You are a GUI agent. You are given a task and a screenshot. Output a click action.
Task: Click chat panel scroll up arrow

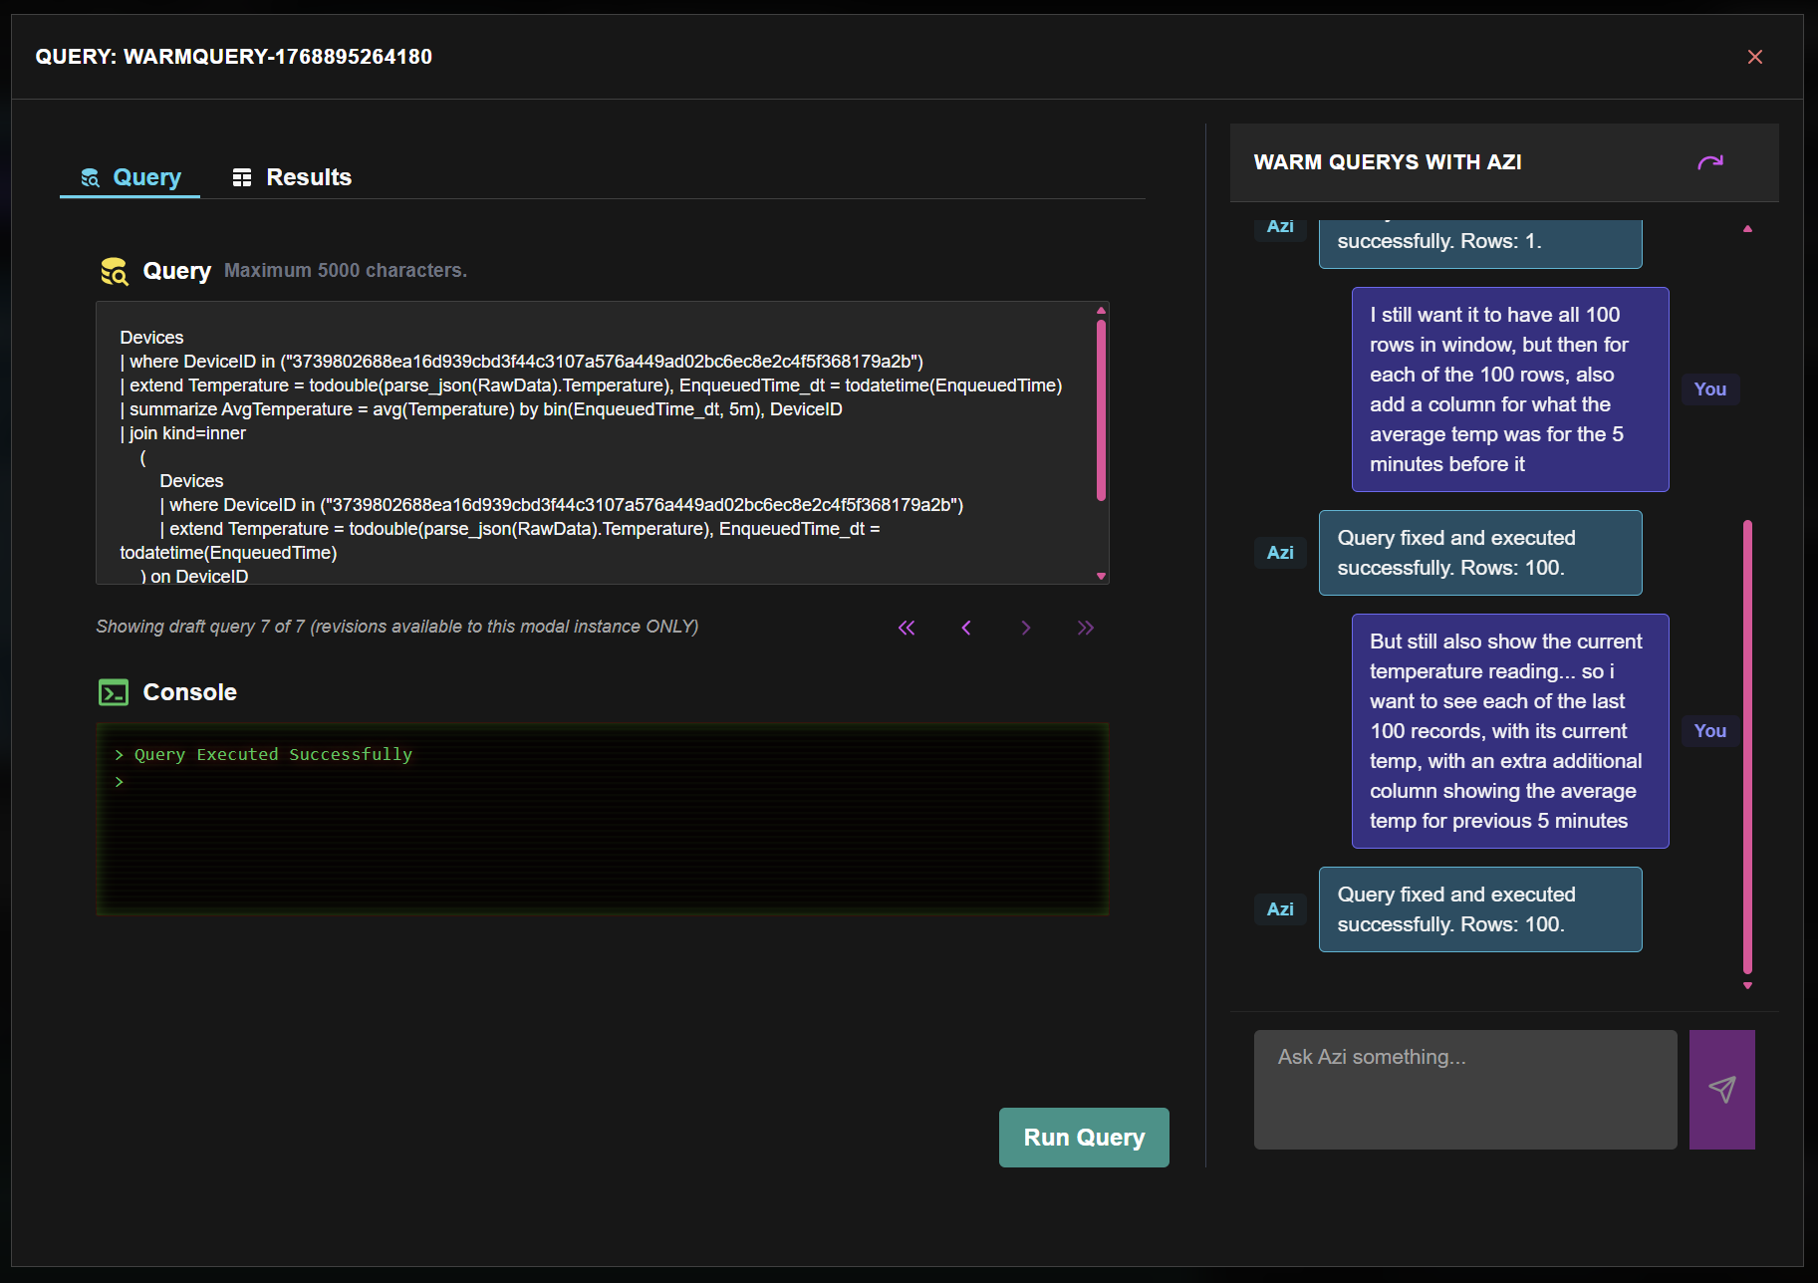pos(1747,229)
